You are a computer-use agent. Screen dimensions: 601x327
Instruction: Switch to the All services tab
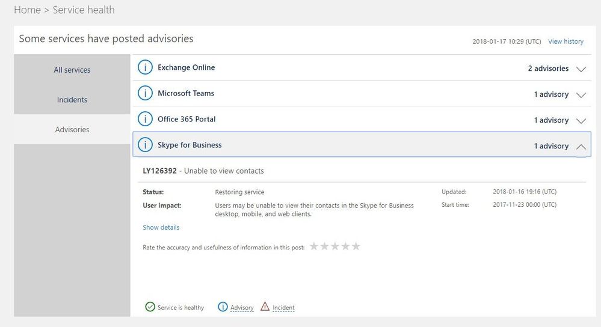pyautogui.click(x=72, y=70)
